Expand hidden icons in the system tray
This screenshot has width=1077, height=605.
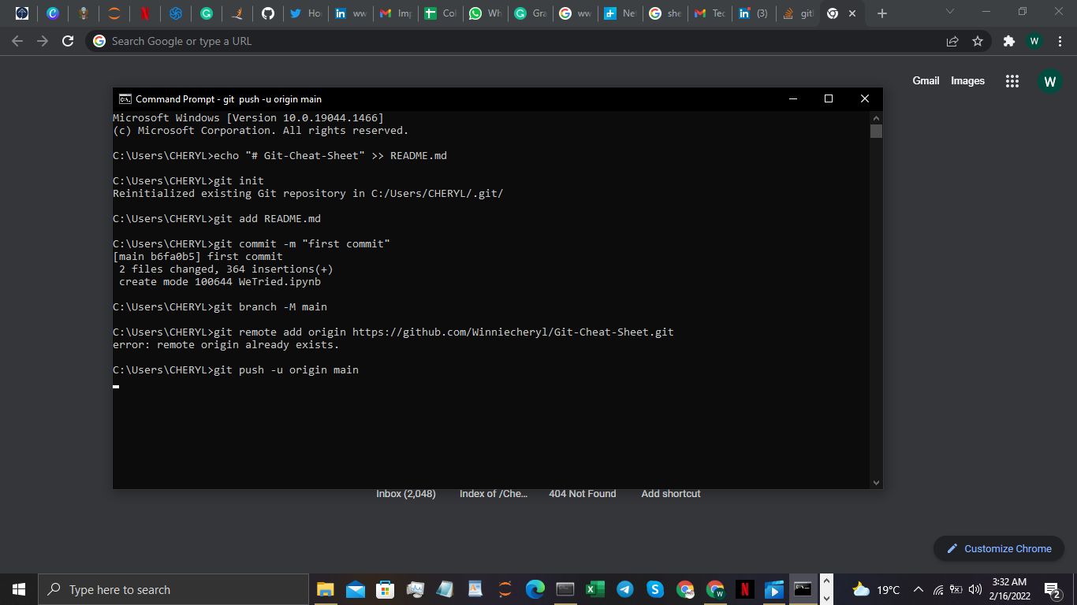pos(918,589)
